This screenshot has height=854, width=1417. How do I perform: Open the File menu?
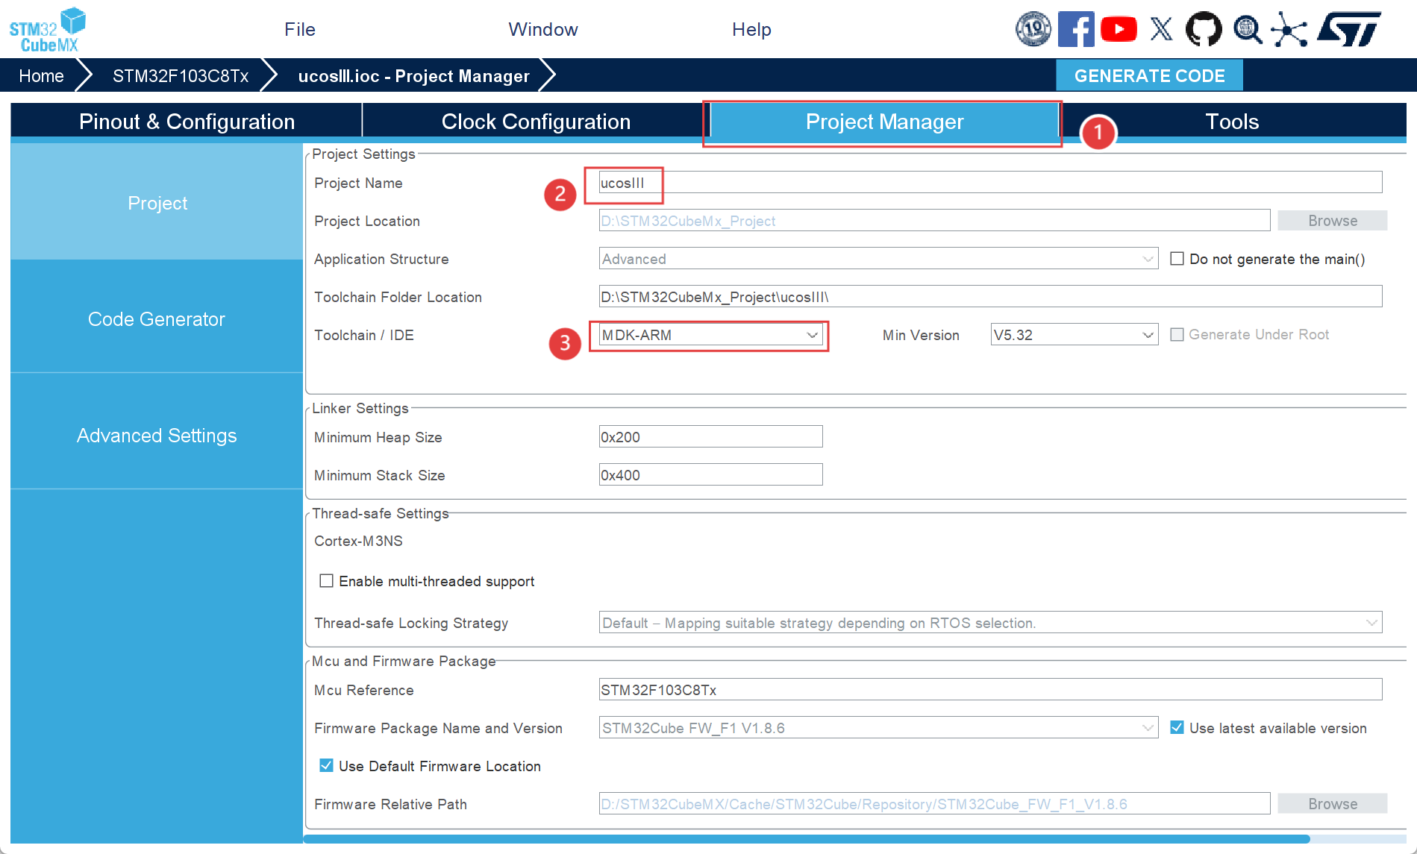pyautogui.click(x=300, y=29)
